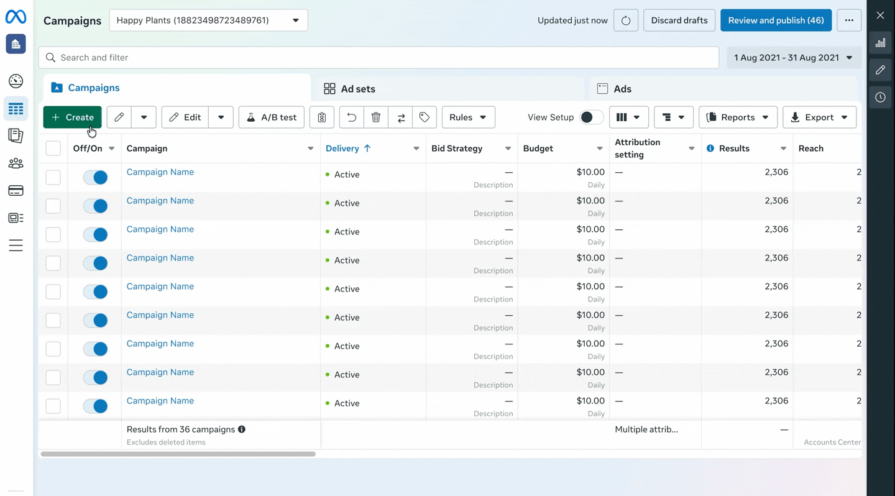Open the edit pencil icon on the right rail

pyautogui.click(x=880, y=70)
